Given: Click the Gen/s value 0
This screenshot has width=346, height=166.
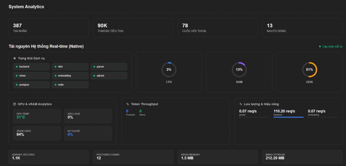Looking at the screenshot, I should [140, 111].
